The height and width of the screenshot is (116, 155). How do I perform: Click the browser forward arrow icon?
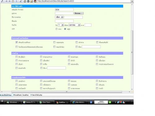(10, 1)
